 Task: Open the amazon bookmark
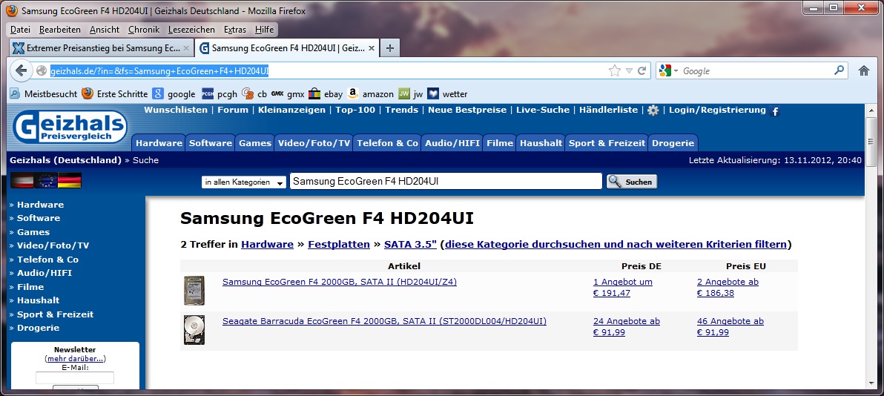[x=370, y=93]
